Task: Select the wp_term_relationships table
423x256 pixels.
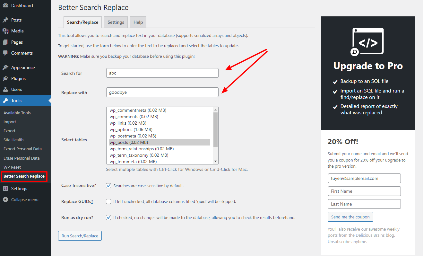Action: (160, 149)
